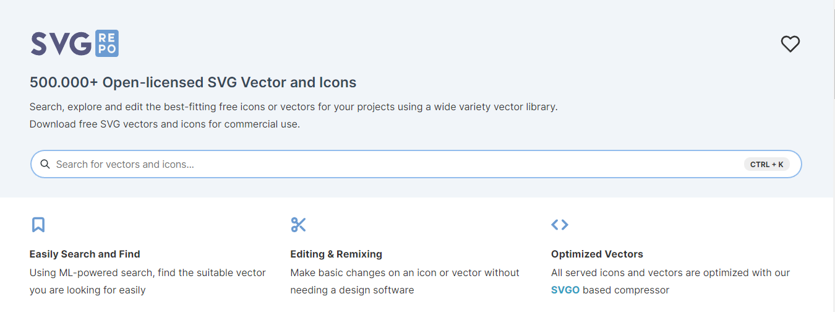Click the code brackets icon above Optimized Vectors
The width and height of the screenshot is (835, 312).
[x=560, y=225]
